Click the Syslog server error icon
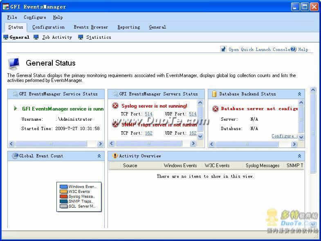 click(x=115, y=106)
